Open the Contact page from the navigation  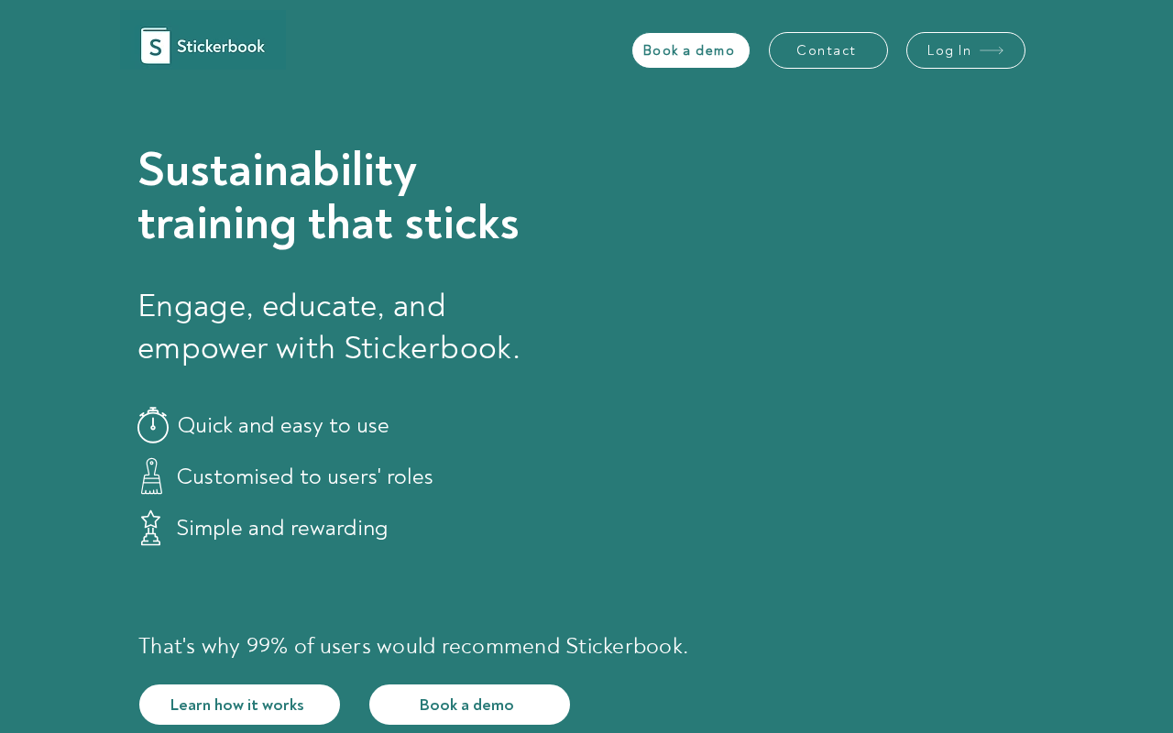[x=828, y=50]
